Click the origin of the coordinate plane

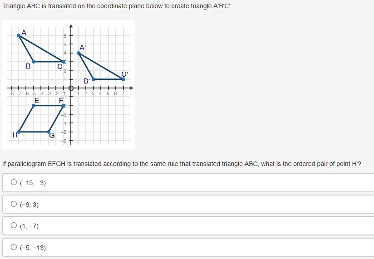pyautogui.click(x=71, y=88)
